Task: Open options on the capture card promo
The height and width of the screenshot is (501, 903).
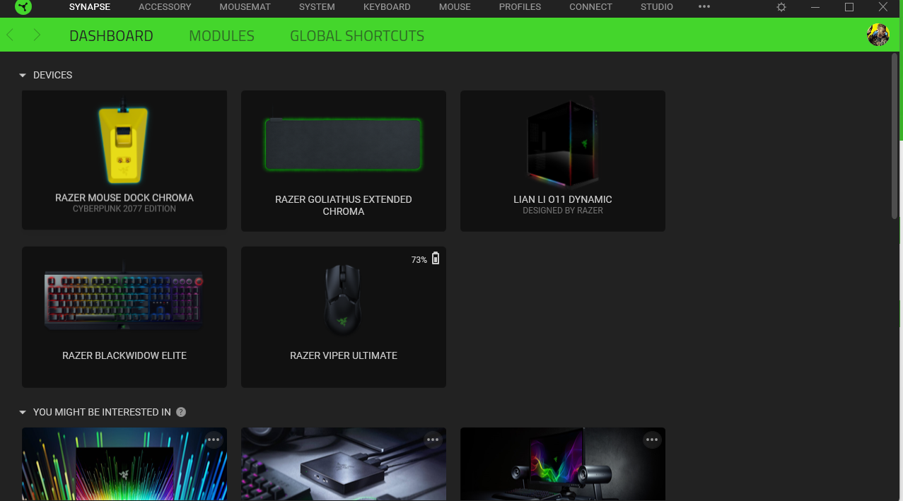Action: click(x=433, y=440)
